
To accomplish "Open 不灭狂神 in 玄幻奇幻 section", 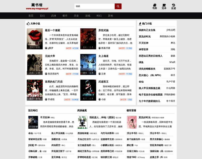I will coord(45,117).
